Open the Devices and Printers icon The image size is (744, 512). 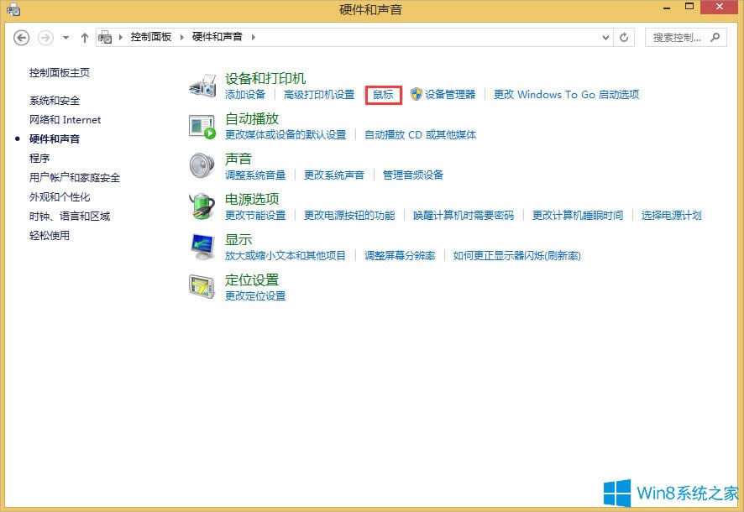[x=202, y=86]
